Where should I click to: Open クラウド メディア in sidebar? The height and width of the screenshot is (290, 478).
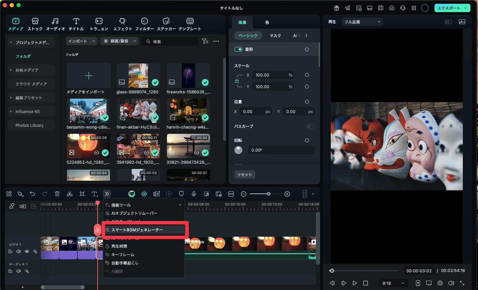pos(31,84)
